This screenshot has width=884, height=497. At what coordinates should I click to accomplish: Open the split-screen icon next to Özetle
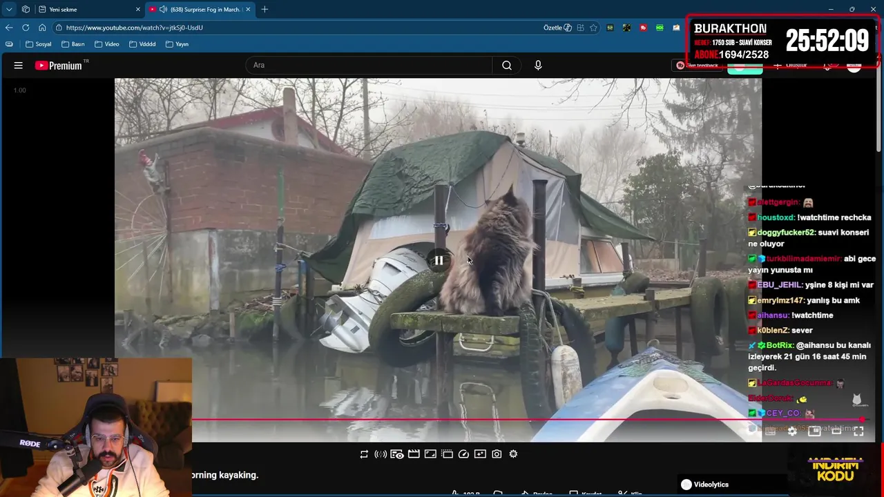point(580,28)
